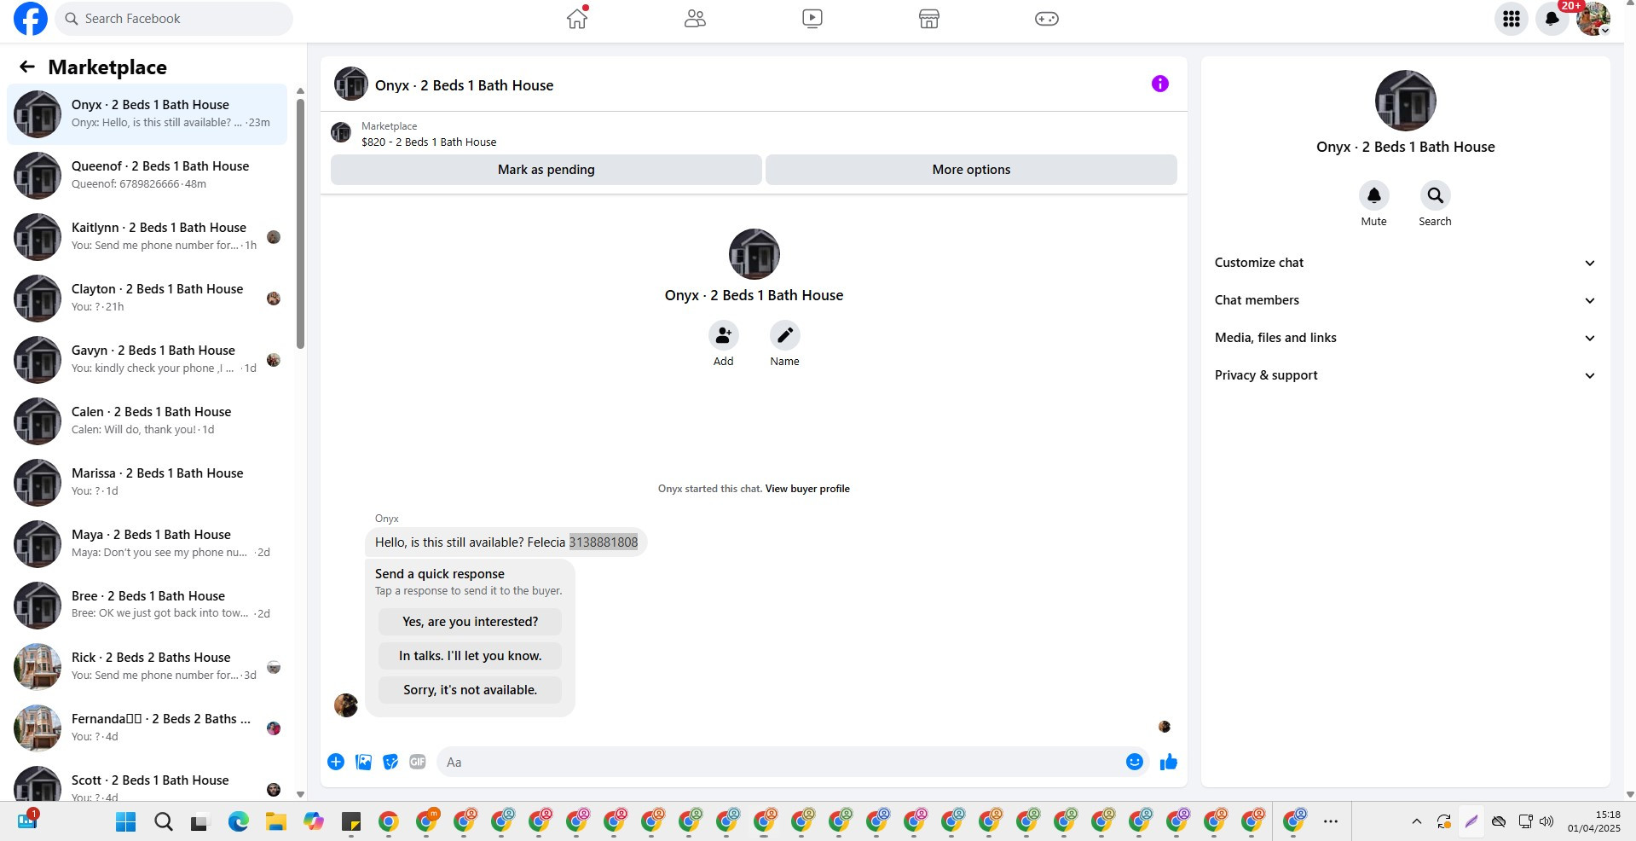1636x841 pixels.
Task: Click the phone number 3138881808 in message
Action: 604,542
